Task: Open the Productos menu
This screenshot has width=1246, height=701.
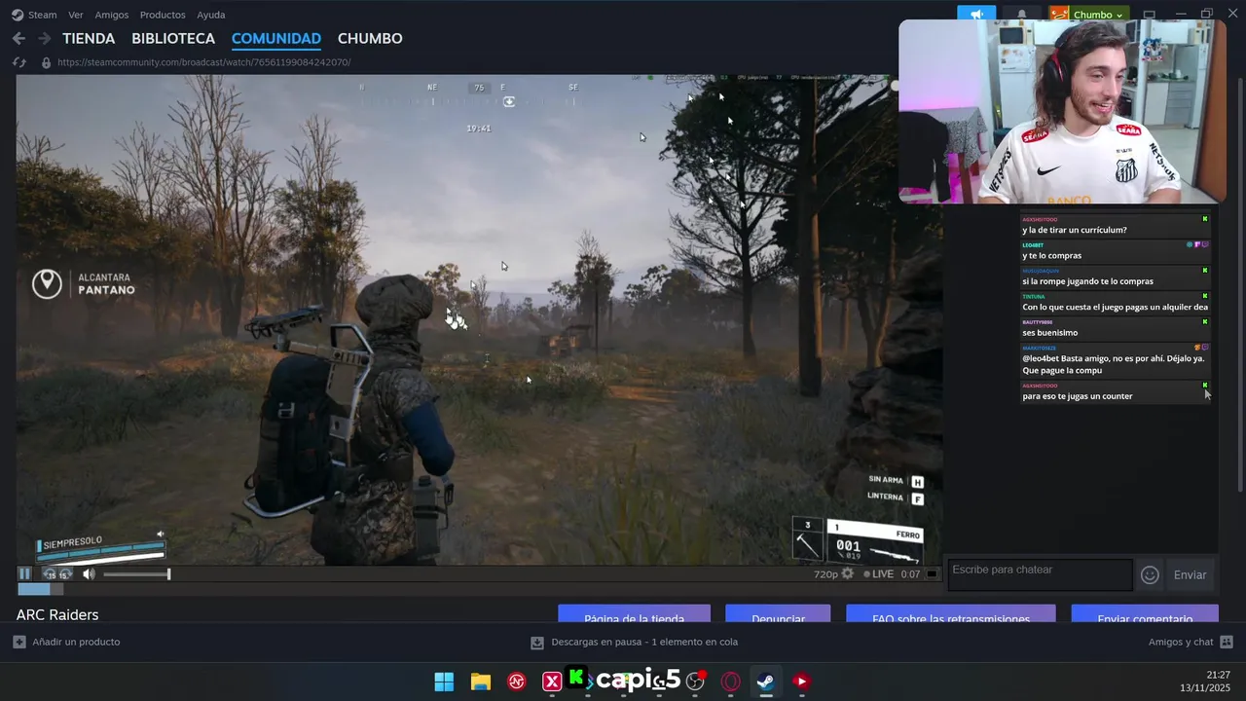Action: pyautogui.click(x=163, y=15)
